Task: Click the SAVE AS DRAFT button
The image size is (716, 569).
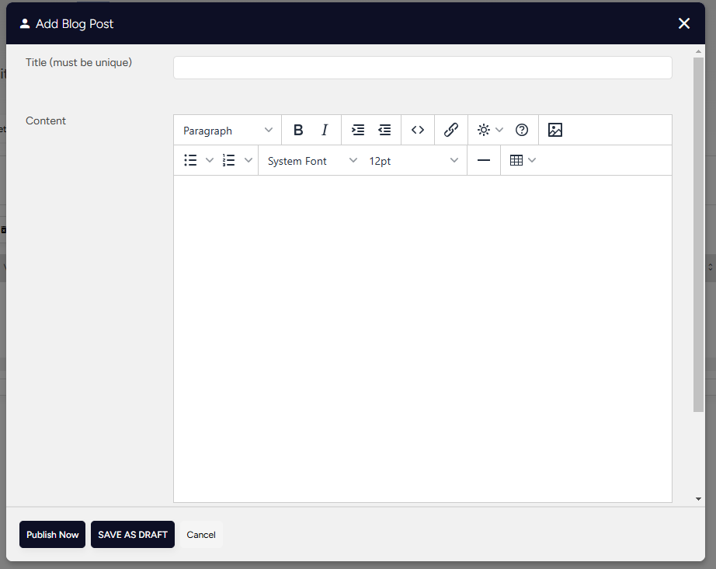Action: click(133, 534)
